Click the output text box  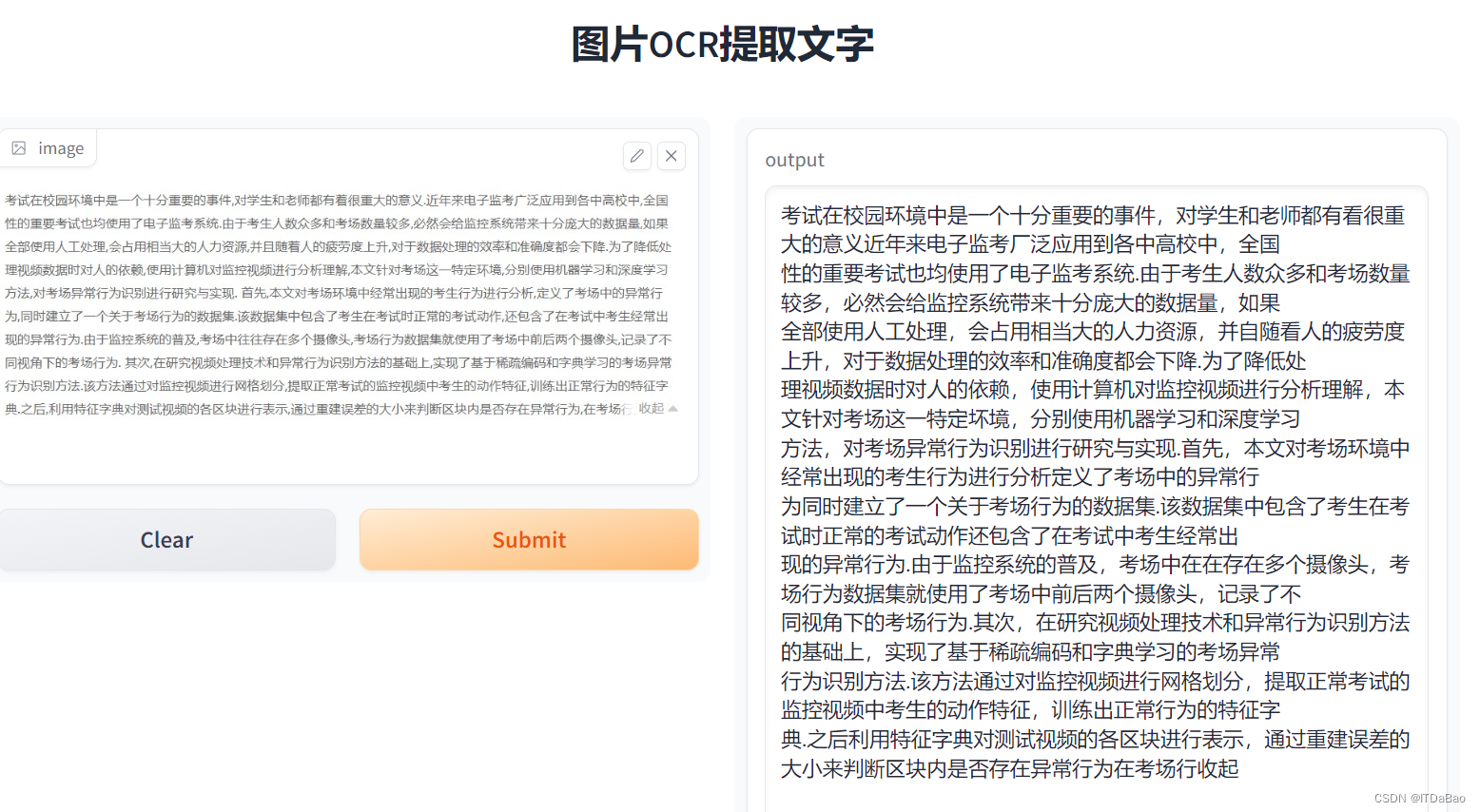pyautogui.click(x=1097, y=499)
